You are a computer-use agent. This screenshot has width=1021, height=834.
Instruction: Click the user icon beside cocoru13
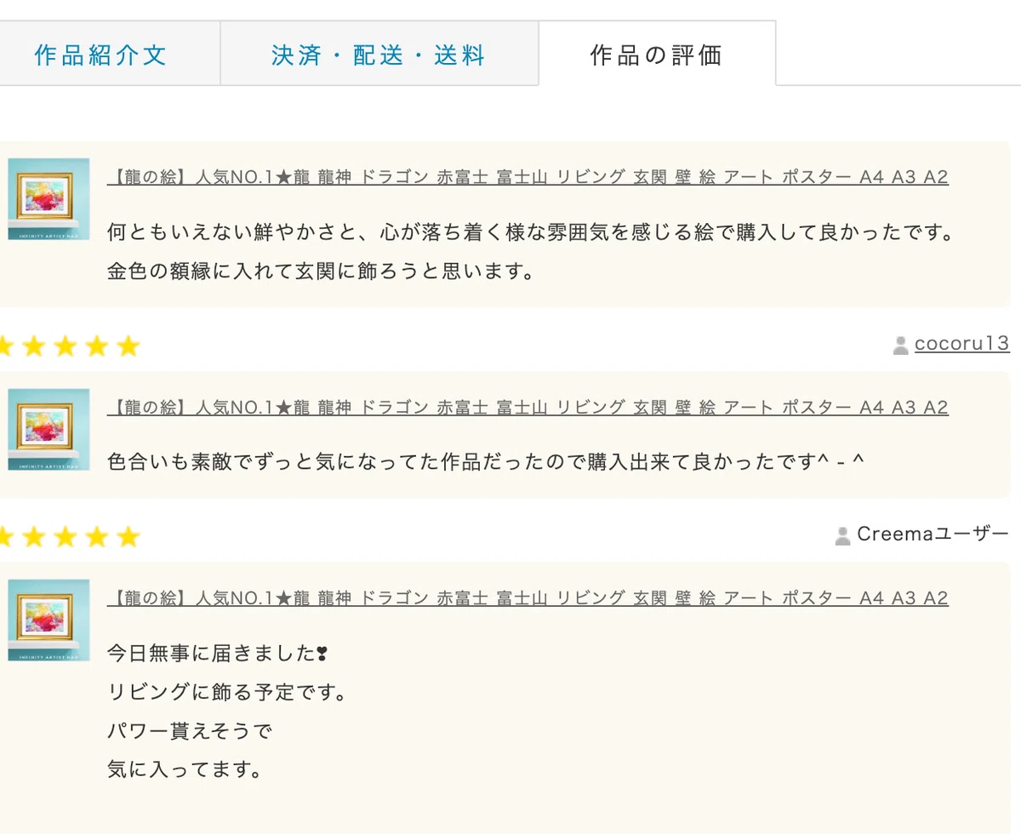901,345
